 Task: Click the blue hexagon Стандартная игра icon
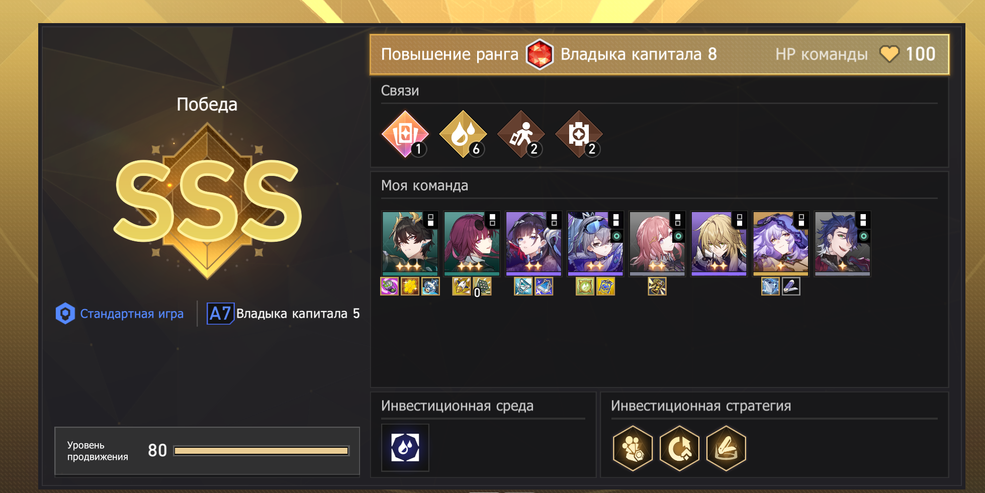point(65,314)
